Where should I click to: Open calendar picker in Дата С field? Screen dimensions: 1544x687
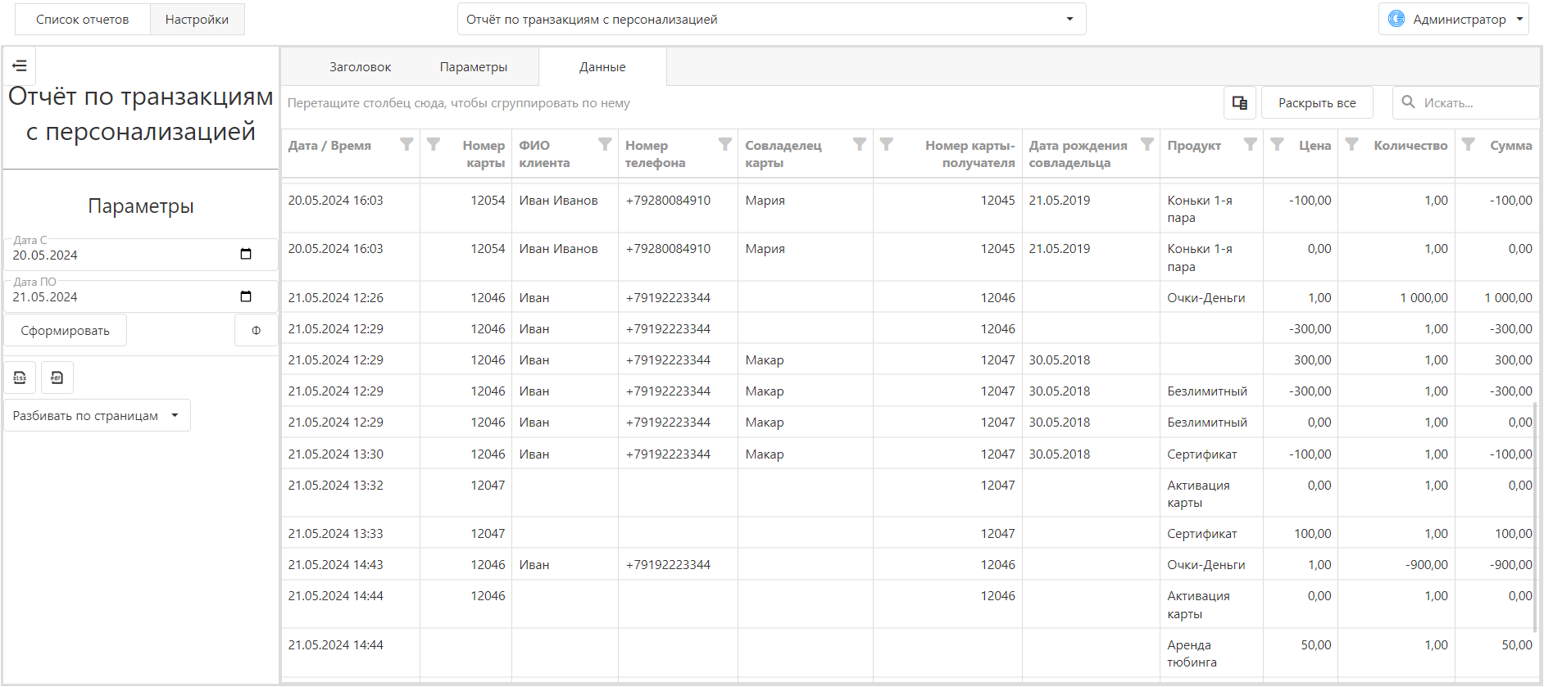[246, 254]
